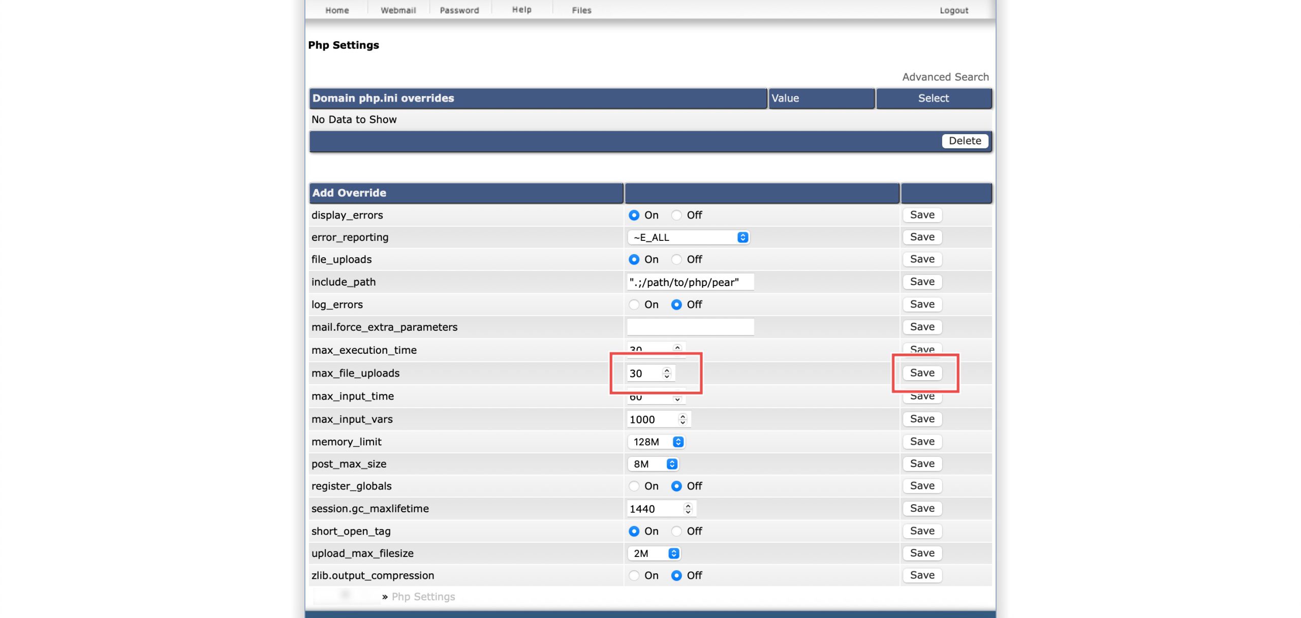The height and width of the screenshot is (618, 1301).
Task: Click the session.gc_maxlifetime stepper
Action: point(688,509)
